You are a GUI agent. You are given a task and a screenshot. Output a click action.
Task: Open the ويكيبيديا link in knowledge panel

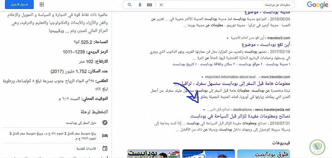click(x=56, y=31)
